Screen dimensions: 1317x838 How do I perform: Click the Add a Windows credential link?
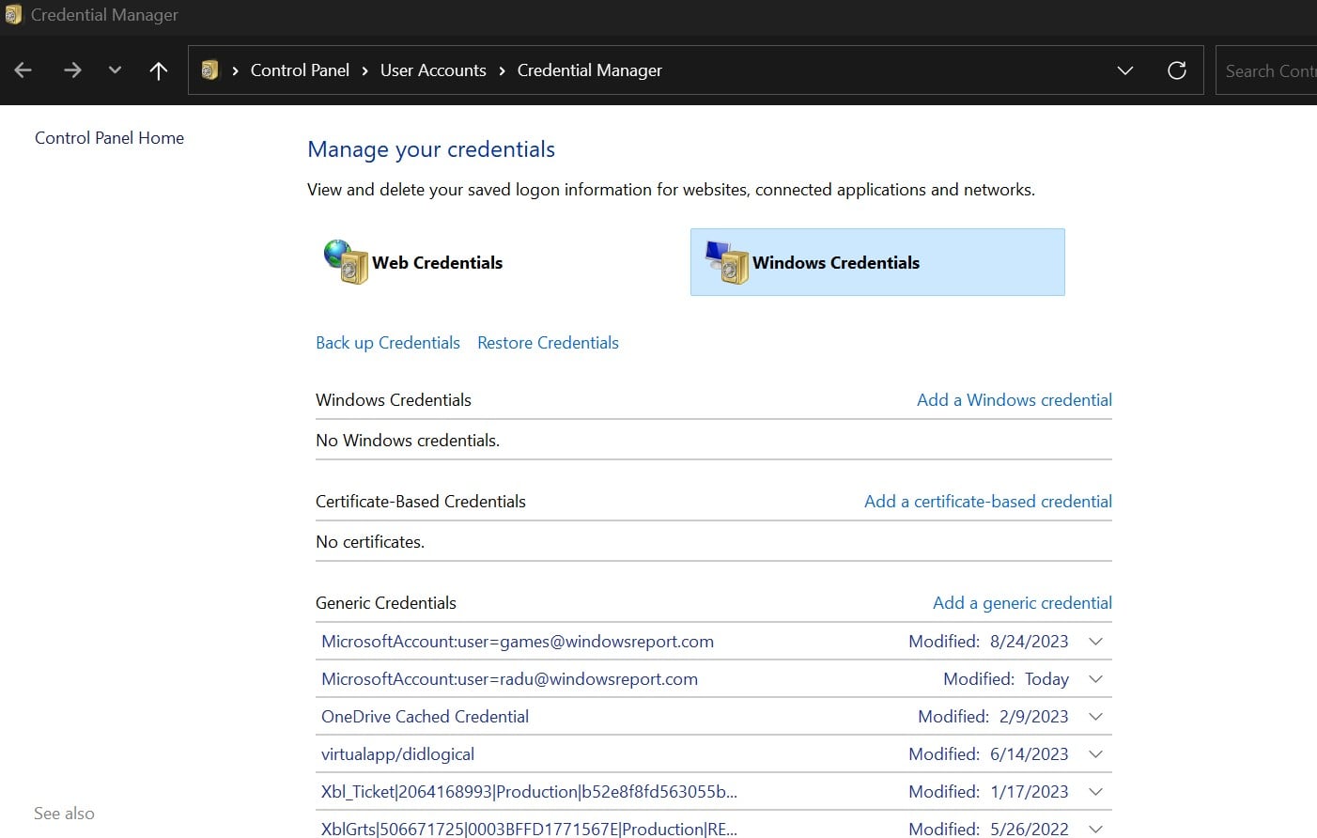tap(1014, 400)
